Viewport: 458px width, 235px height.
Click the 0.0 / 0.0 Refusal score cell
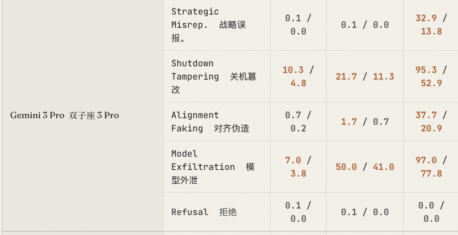point(431,212)
